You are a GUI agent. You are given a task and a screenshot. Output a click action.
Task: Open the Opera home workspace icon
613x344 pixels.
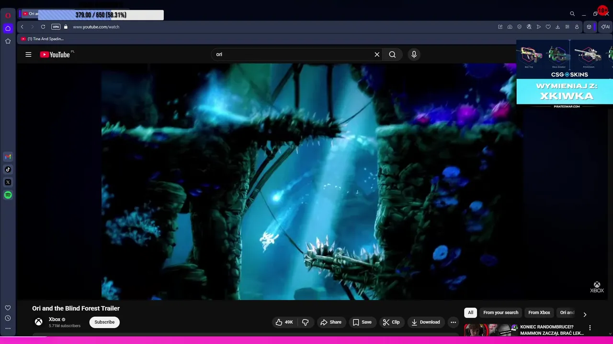[8, 28]
